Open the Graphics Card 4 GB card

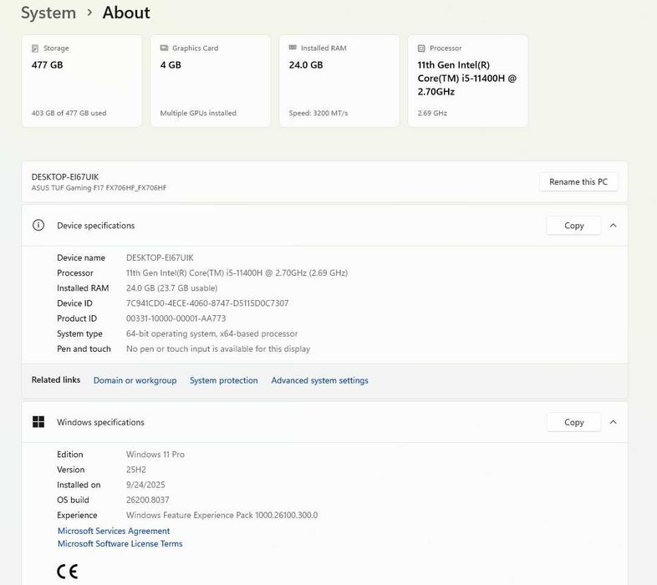(211, 81)
